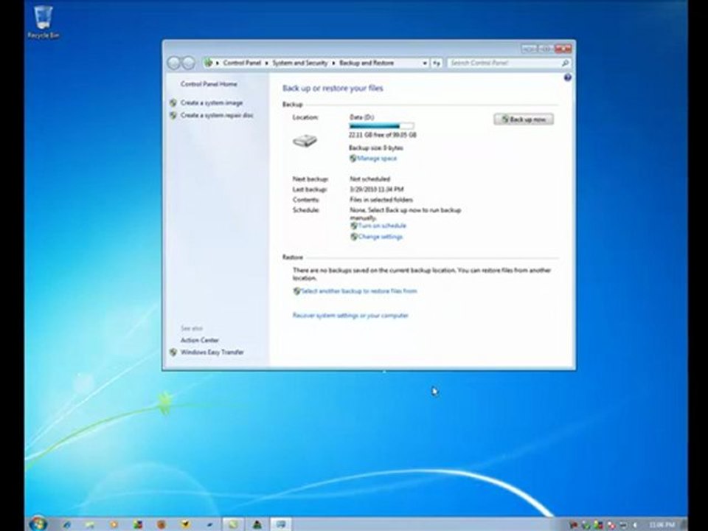Click the 'Files in selected folders' contents value

point(381,200)
